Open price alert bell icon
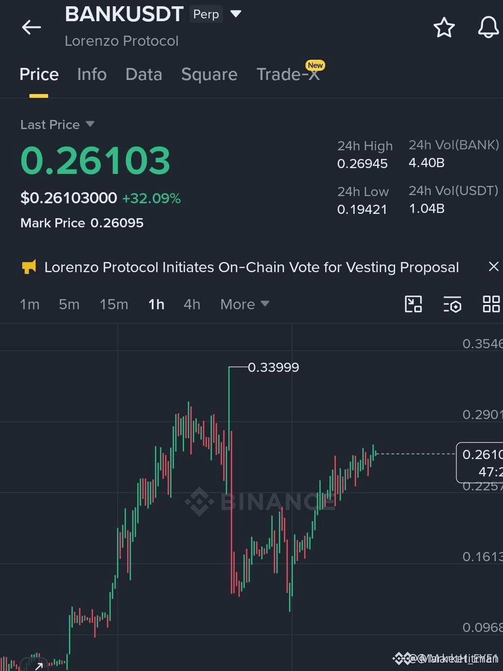Screen dimensions: 503x671 pos(488,27)
